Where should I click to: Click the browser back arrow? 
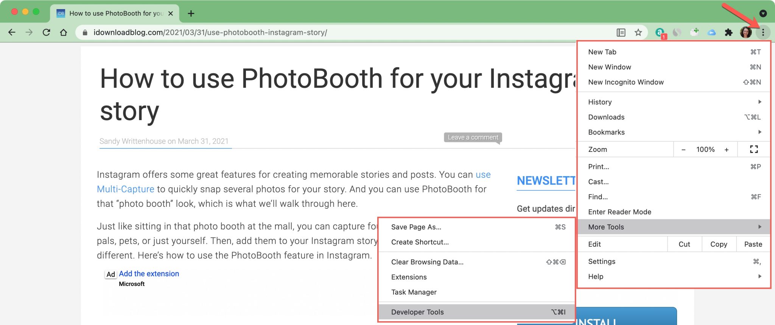[12, 32]
